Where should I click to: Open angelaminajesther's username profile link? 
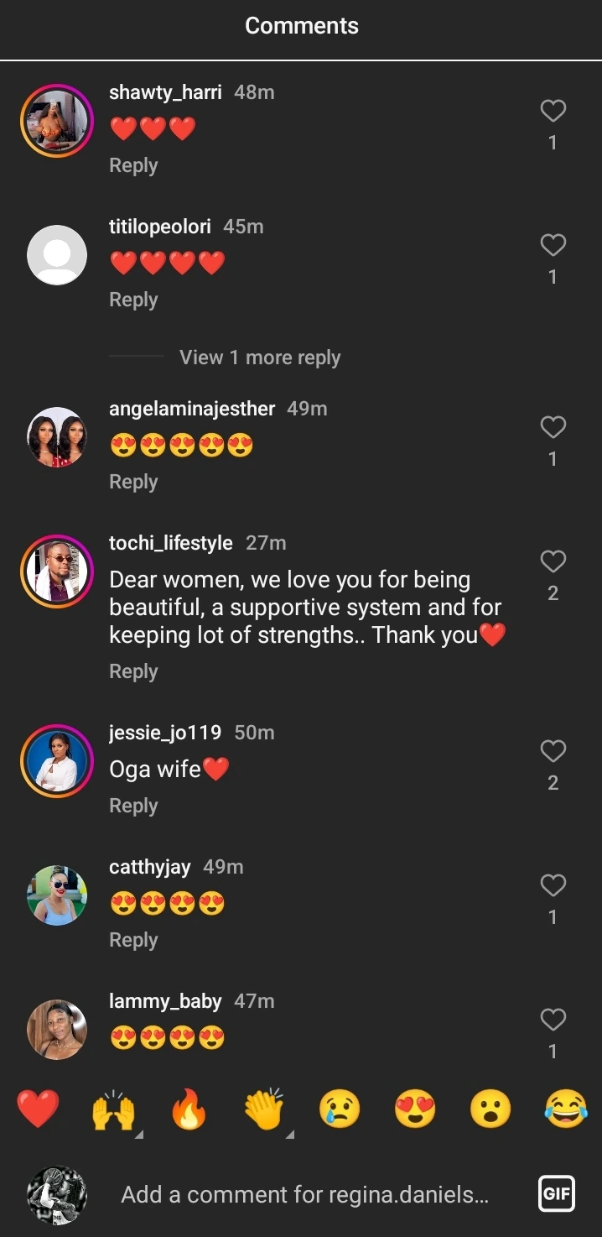192,409
